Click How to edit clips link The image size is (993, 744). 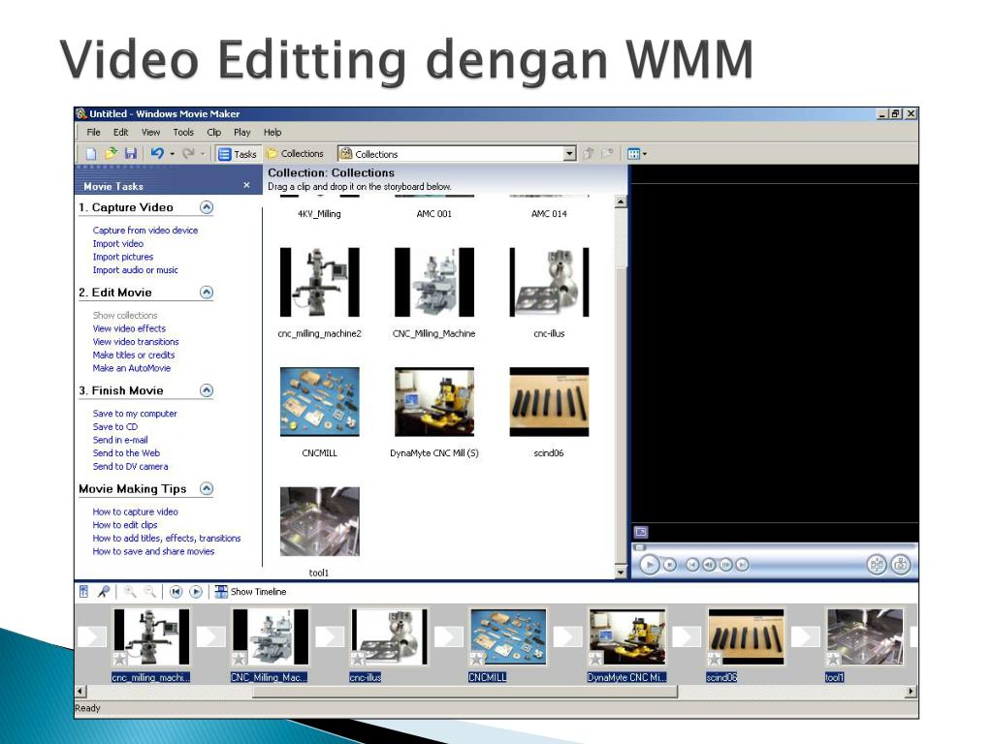point(125,525)
